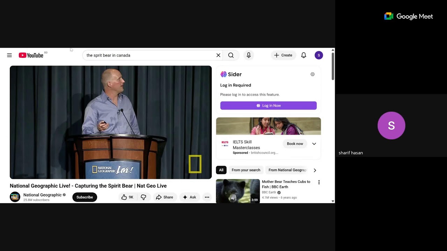
Task: Click the scrollbar down arrow
Action: pos(333,201)
